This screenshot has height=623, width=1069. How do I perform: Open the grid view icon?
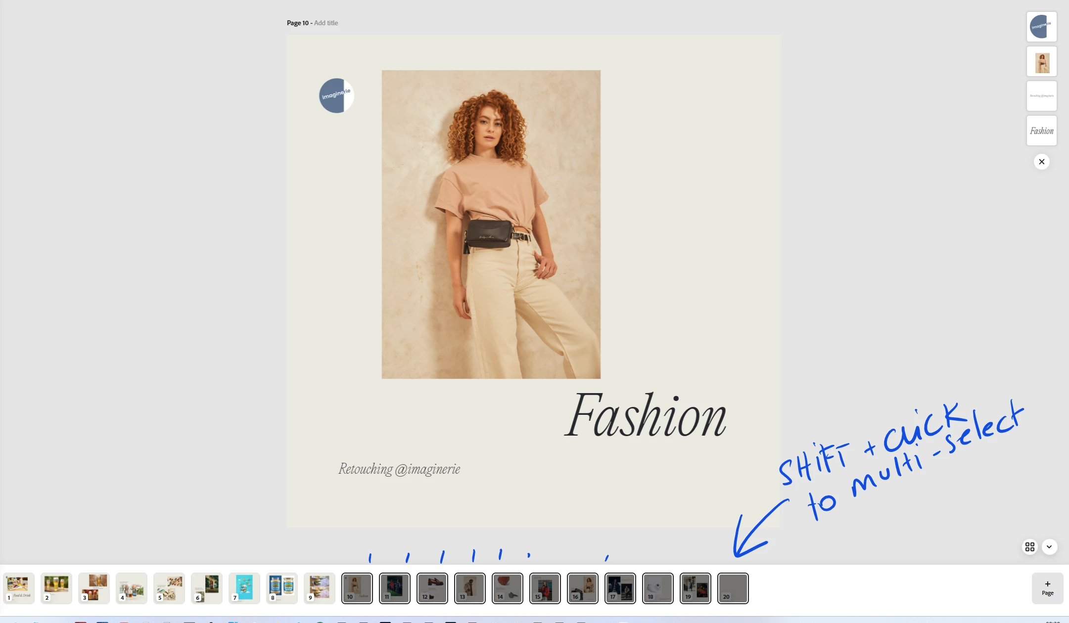[x=1029, y=546]
